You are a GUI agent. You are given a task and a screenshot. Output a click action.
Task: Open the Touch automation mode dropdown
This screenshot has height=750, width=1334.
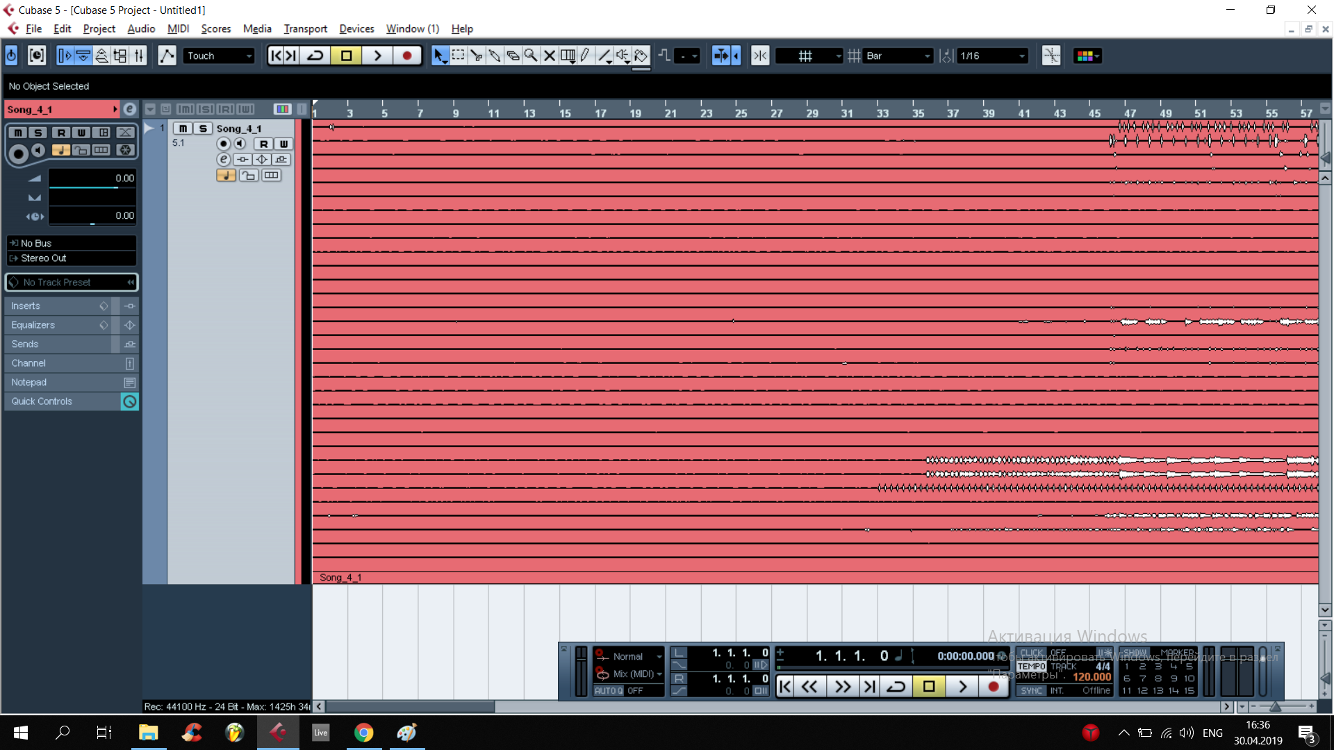[220, 56]
